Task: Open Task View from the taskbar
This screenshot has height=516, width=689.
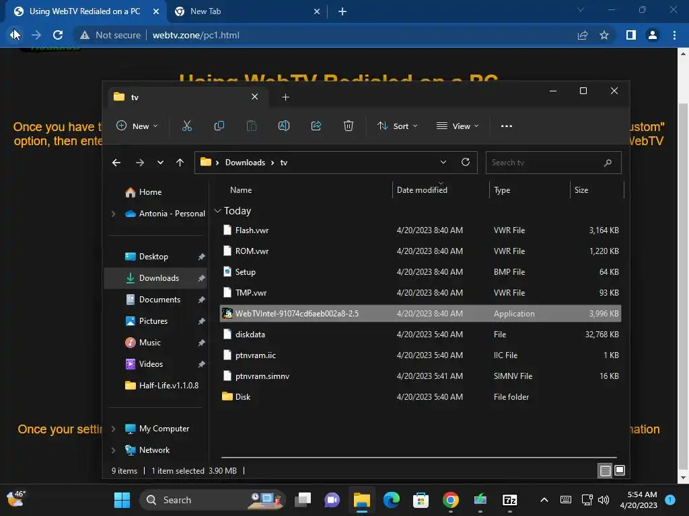Action: [303, 500]
